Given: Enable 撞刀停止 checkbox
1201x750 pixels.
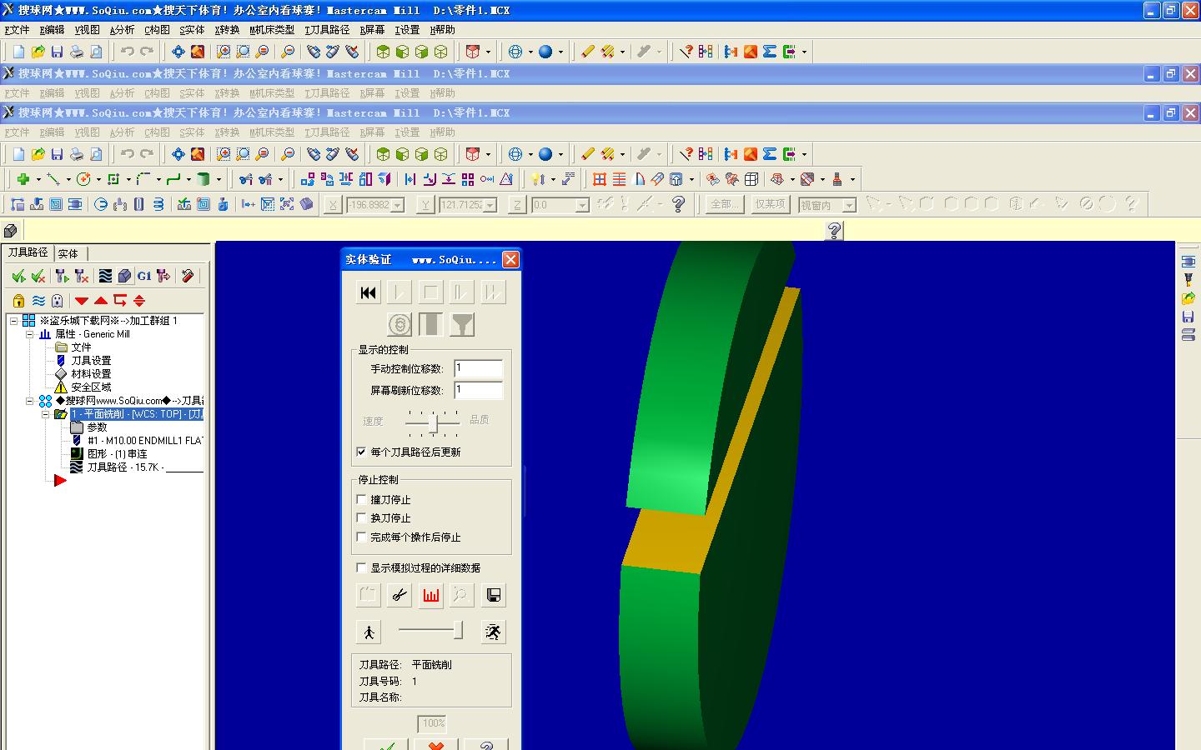Looking at the screenshot, I should (x=361, y=499).
